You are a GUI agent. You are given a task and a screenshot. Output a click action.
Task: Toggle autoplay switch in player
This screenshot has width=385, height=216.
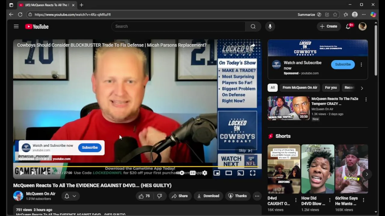[181, 173]
